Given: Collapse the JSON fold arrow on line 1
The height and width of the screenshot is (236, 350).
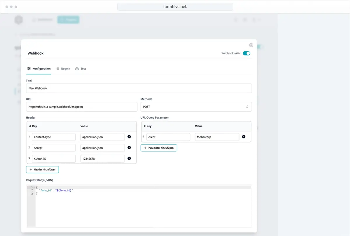Looking at the screenshot, I should [34, 187].
